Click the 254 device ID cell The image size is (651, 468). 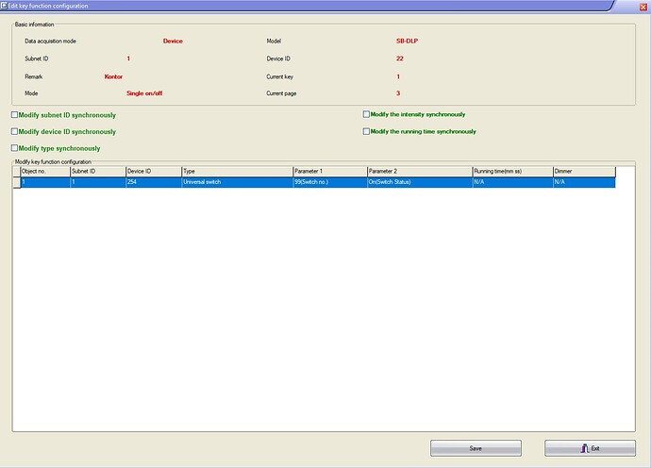pyautogui.click(x=154, y=182)
